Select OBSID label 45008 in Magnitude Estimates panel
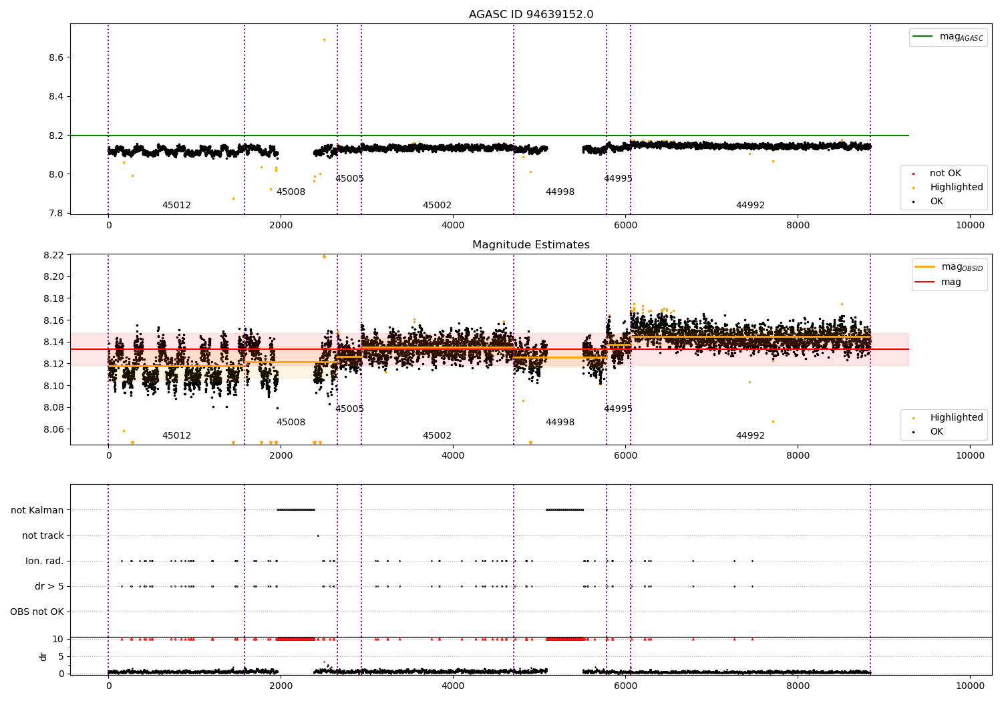 point(291,422)
